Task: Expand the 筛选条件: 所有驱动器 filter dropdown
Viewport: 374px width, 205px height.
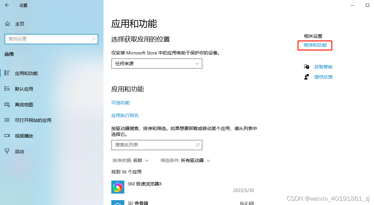Action: tap(185, 160)
